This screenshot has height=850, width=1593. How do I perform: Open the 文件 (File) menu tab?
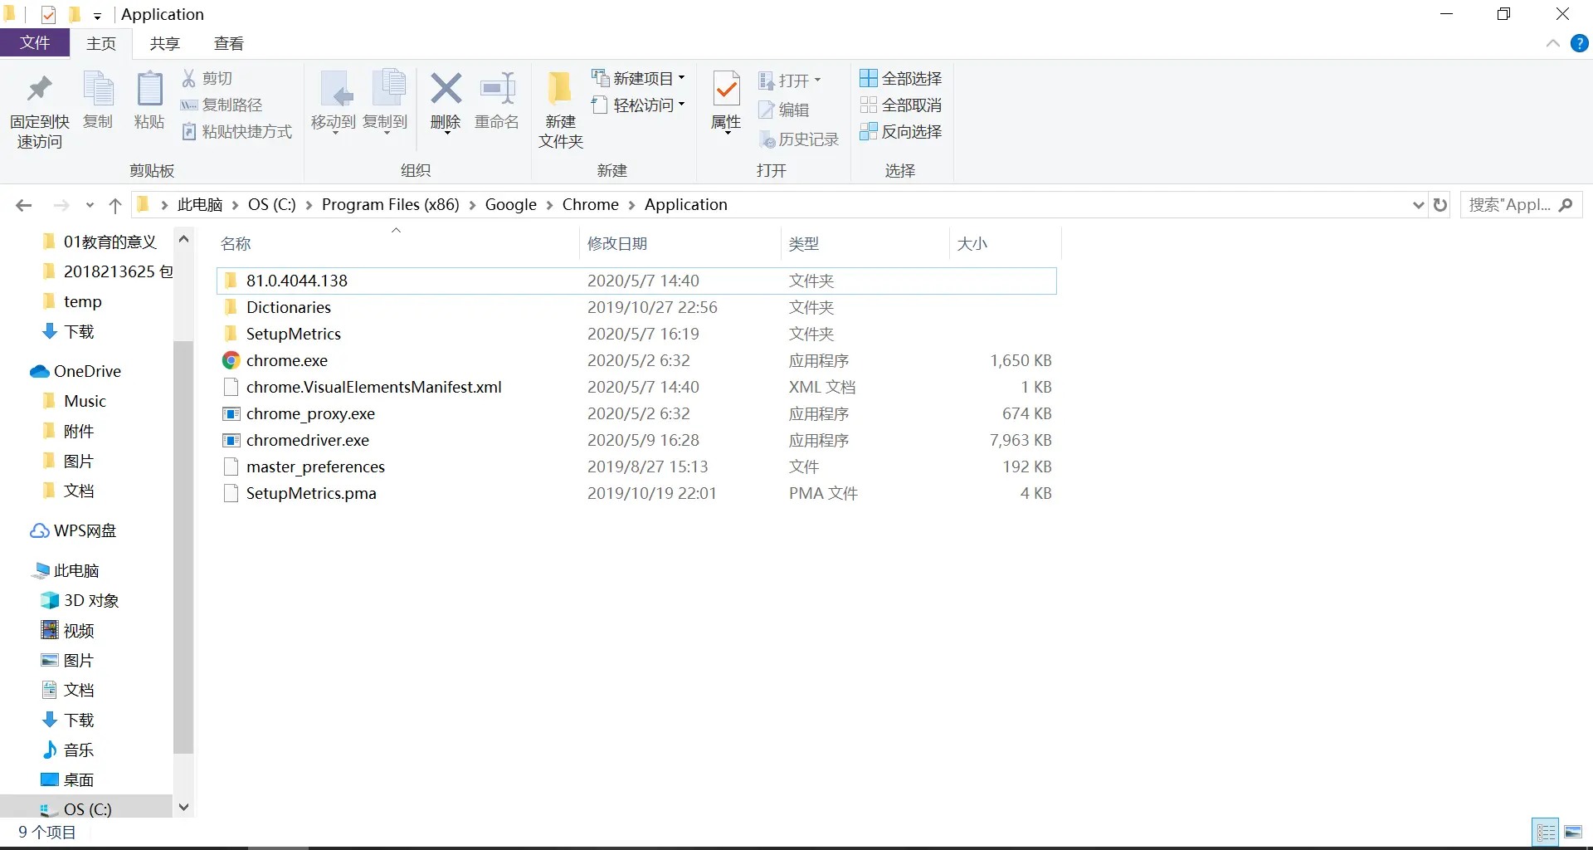click(x=35, y=43)
